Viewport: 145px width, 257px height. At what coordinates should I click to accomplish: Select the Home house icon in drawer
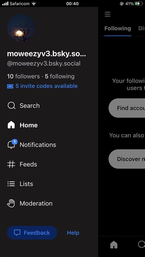[11, 125]
